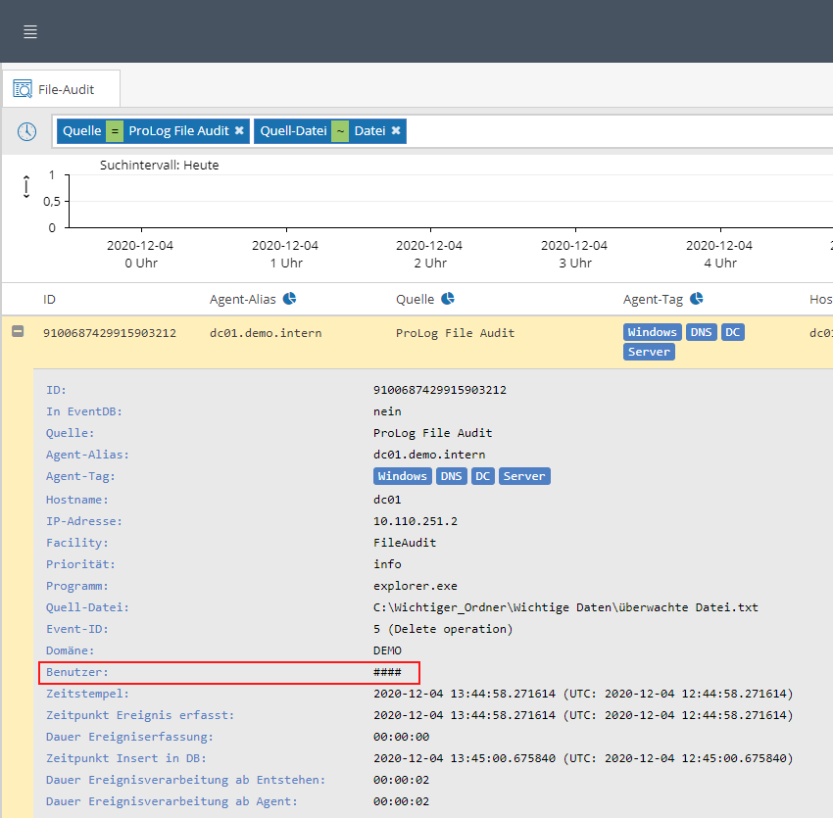Switch to the File-Audit tab

tap(61, 89)
